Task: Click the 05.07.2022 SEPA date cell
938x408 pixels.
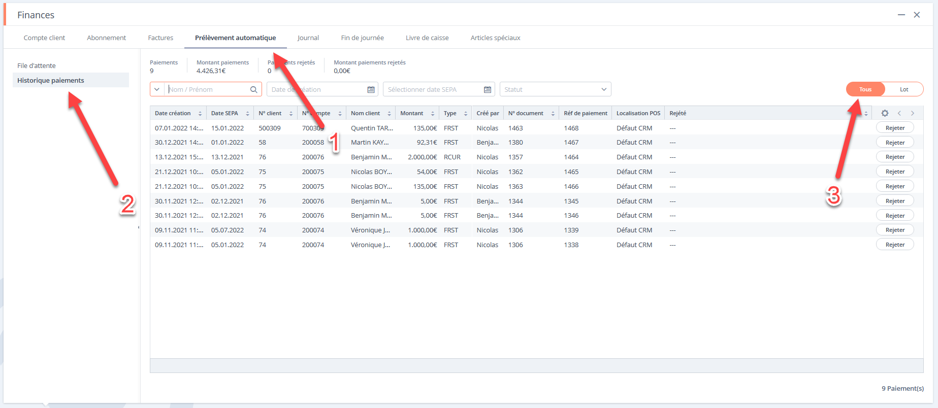Action: 228,230
